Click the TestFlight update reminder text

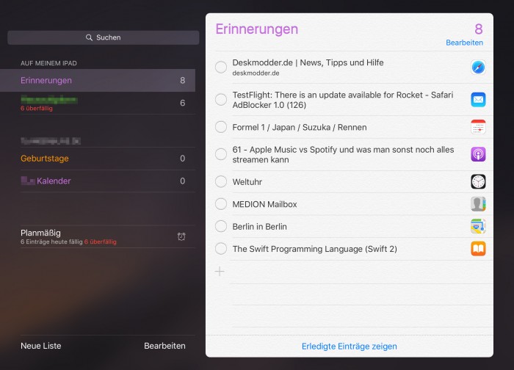coord(343,100)
